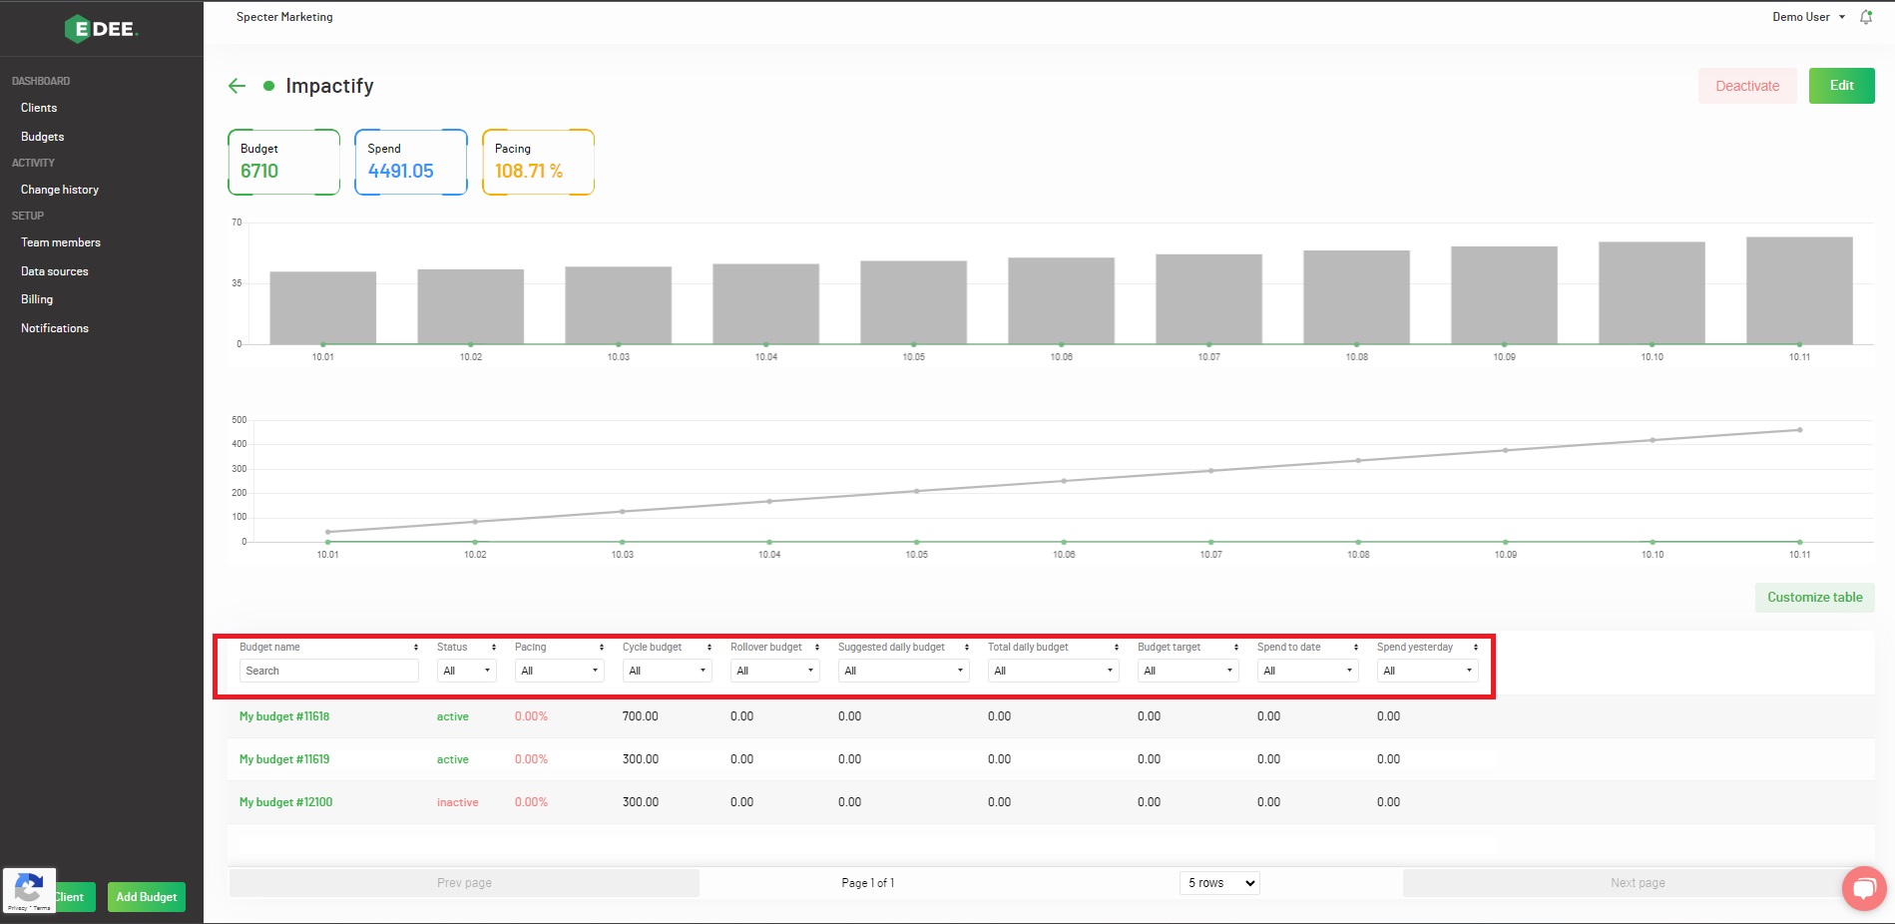
Task: Sort by Suggested daily budget arrows
Action: pos(967,648)
